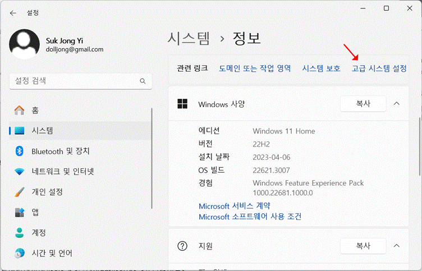The width and height of the screenshot is (422, 271).
Task: Go to 네트워크 및 인터넷
Action: point(80,172)
